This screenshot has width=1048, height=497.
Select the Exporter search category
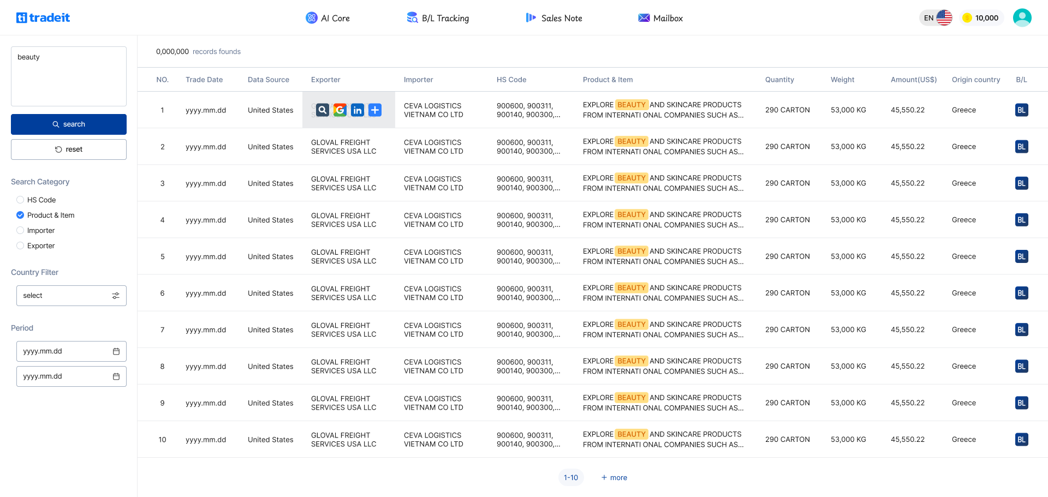click(20, 246)
